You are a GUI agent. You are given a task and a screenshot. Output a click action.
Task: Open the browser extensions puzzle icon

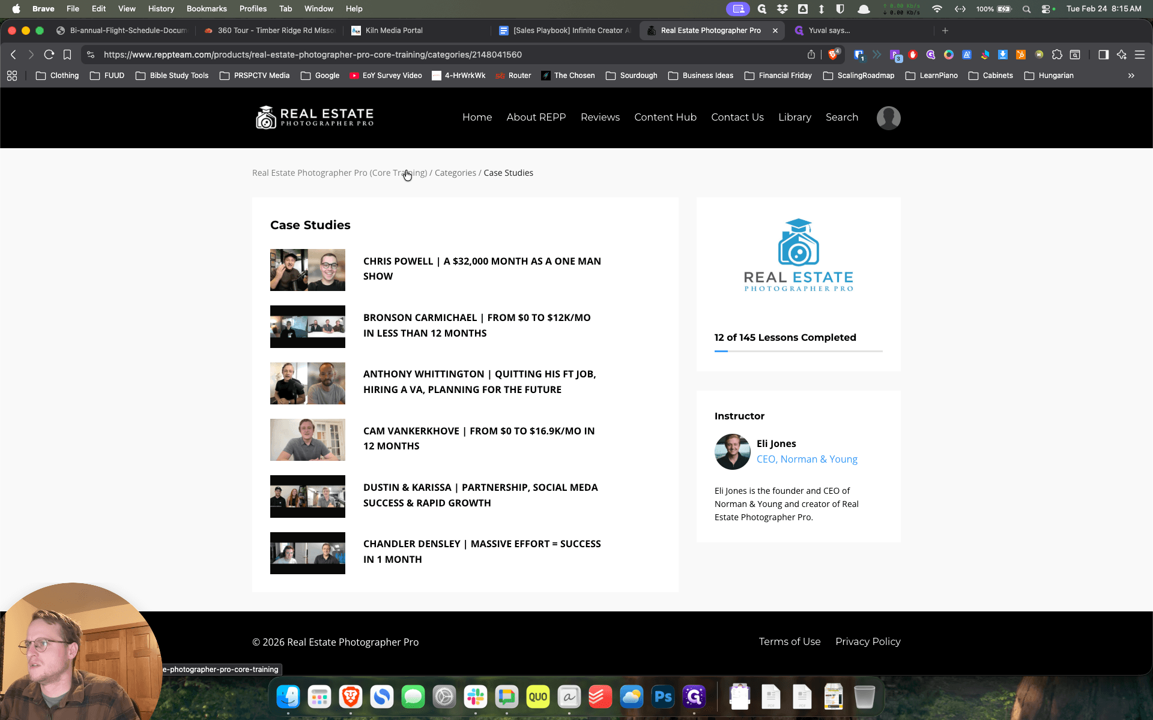click(x=1057, y=55)
